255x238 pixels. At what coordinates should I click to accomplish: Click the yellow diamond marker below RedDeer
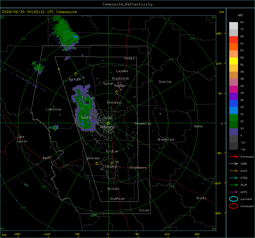coord(116,92)
